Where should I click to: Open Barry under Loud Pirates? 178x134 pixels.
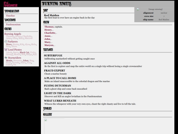[x=16, y=52]
